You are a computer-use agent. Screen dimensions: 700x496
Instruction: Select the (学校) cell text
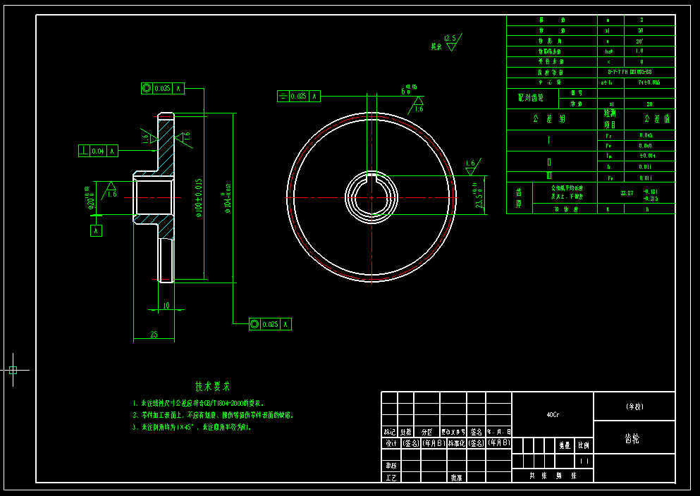coord(634,407)
